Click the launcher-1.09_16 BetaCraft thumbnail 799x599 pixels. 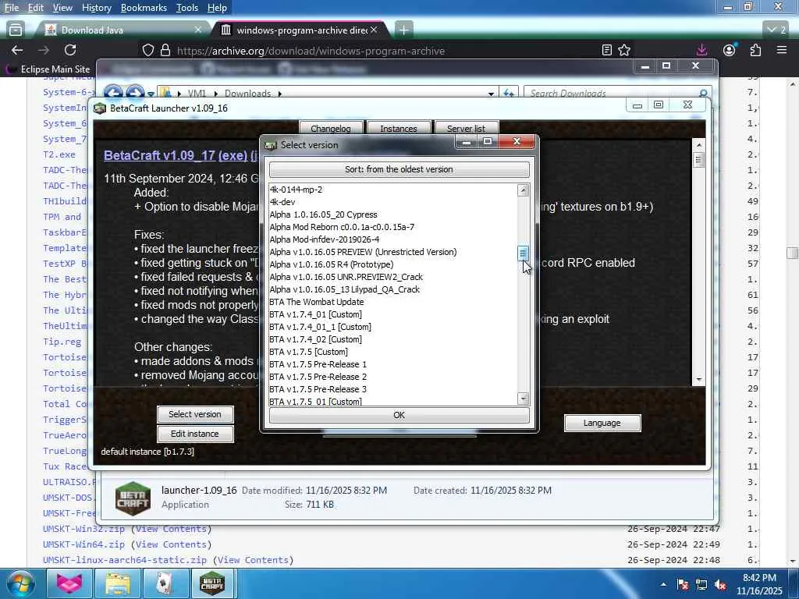click(x=133, y=498)
